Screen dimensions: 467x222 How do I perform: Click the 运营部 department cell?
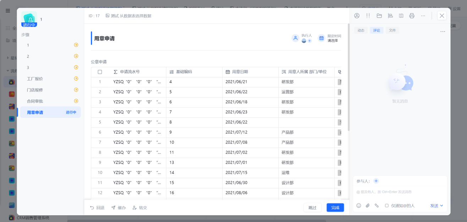[x=306, y=92]
